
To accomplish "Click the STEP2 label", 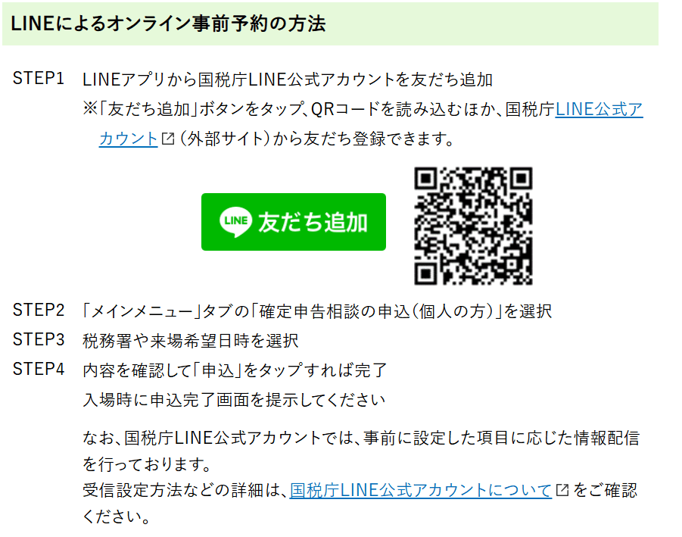I will [x=39, y=311].
